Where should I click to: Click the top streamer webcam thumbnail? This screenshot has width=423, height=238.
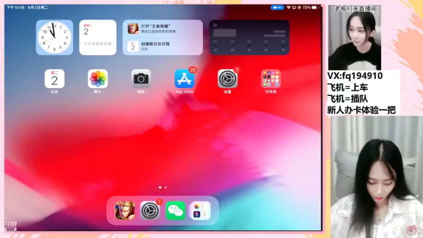(x=354, y=38)
